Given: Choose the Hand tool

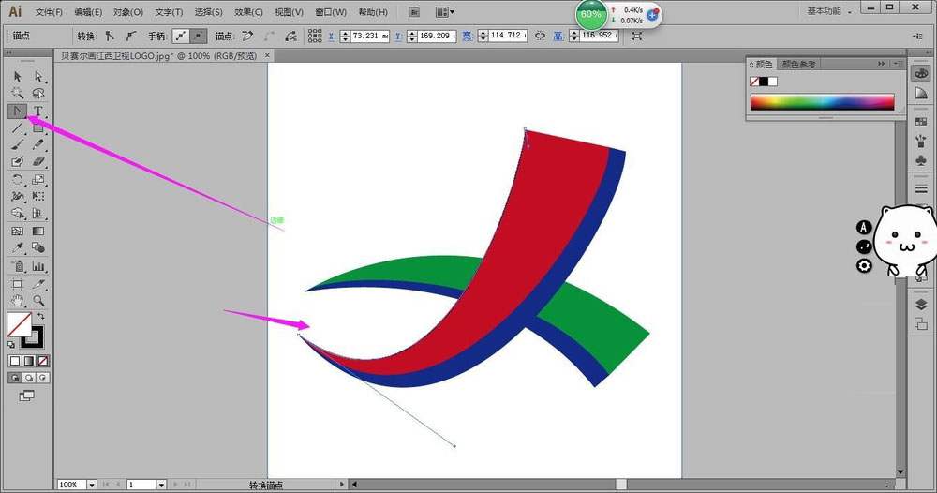Looking at the screenshot, I should (x=17, y=301).
